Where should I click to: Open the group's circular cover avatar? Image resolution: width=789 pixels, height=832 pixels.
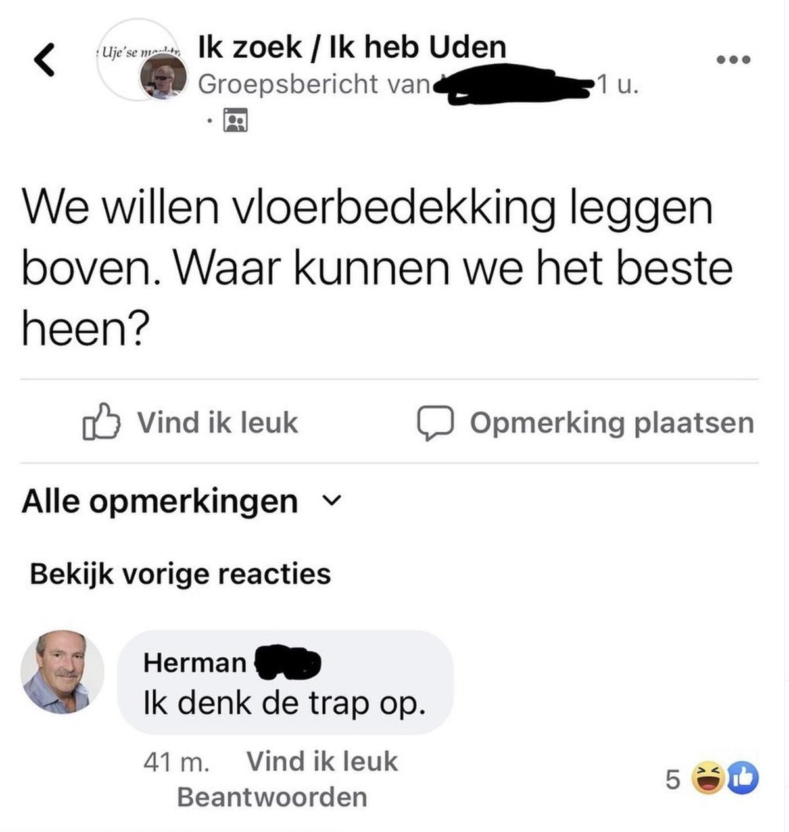click(136, 60)
